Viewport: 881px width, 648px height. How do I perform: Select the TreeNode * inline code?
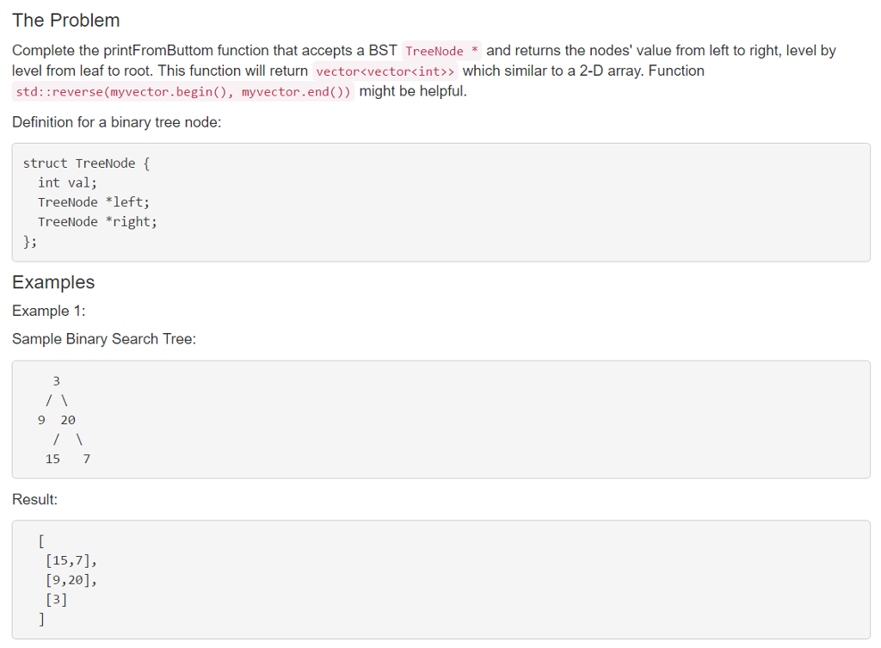[x=441, y=51]
